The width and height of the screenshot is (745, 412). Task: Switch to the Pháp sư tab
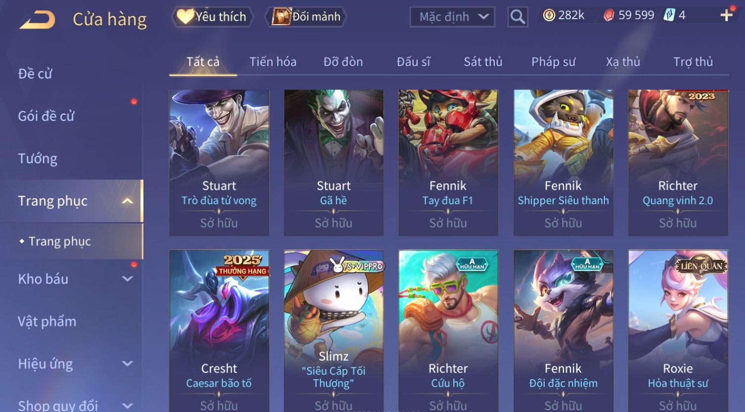(554, 62)
